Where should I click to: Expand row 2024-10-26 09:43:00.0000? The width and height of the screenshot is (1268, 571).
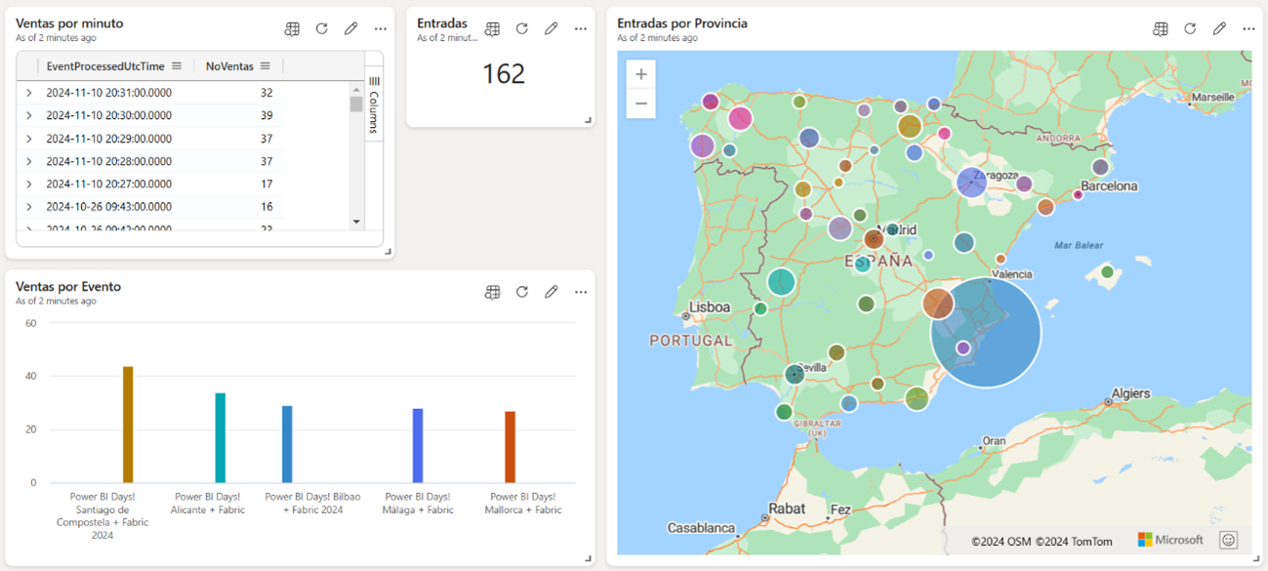[29, 207]
